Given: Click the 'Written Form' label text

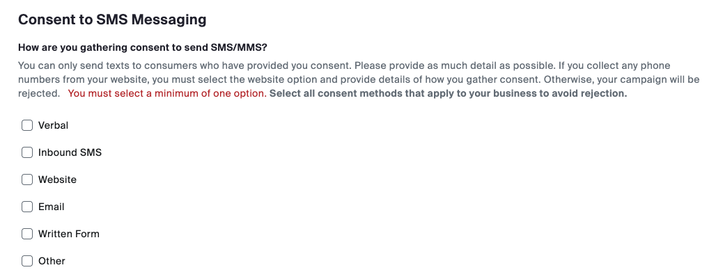Looking at the screenshot, I should 68,234.
